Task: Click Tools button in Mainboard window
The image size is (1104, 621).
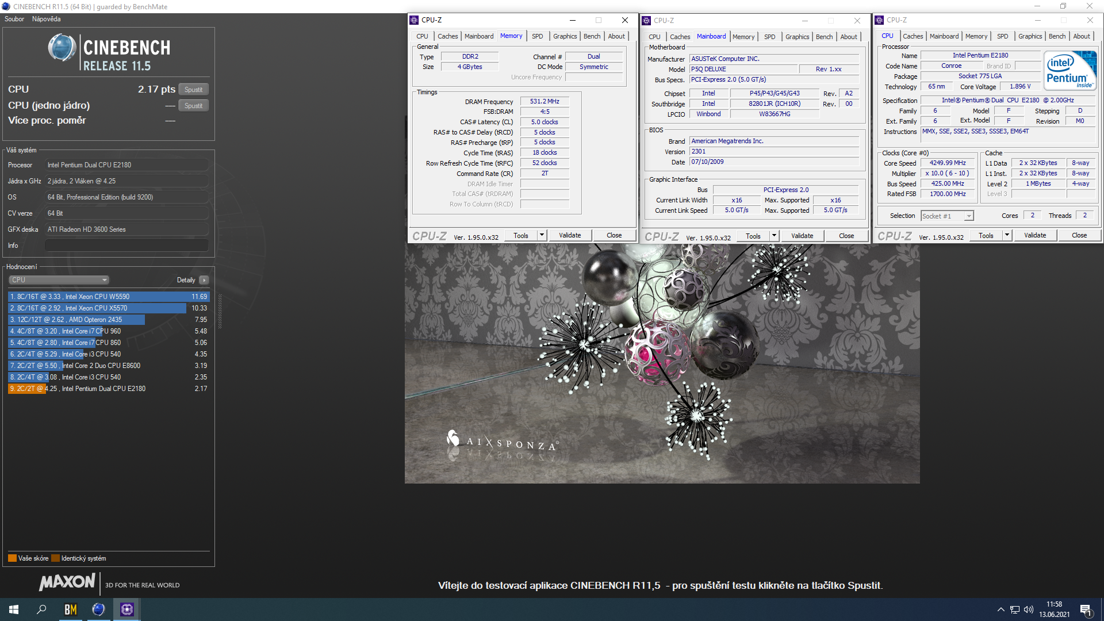Action: [753, 236]
